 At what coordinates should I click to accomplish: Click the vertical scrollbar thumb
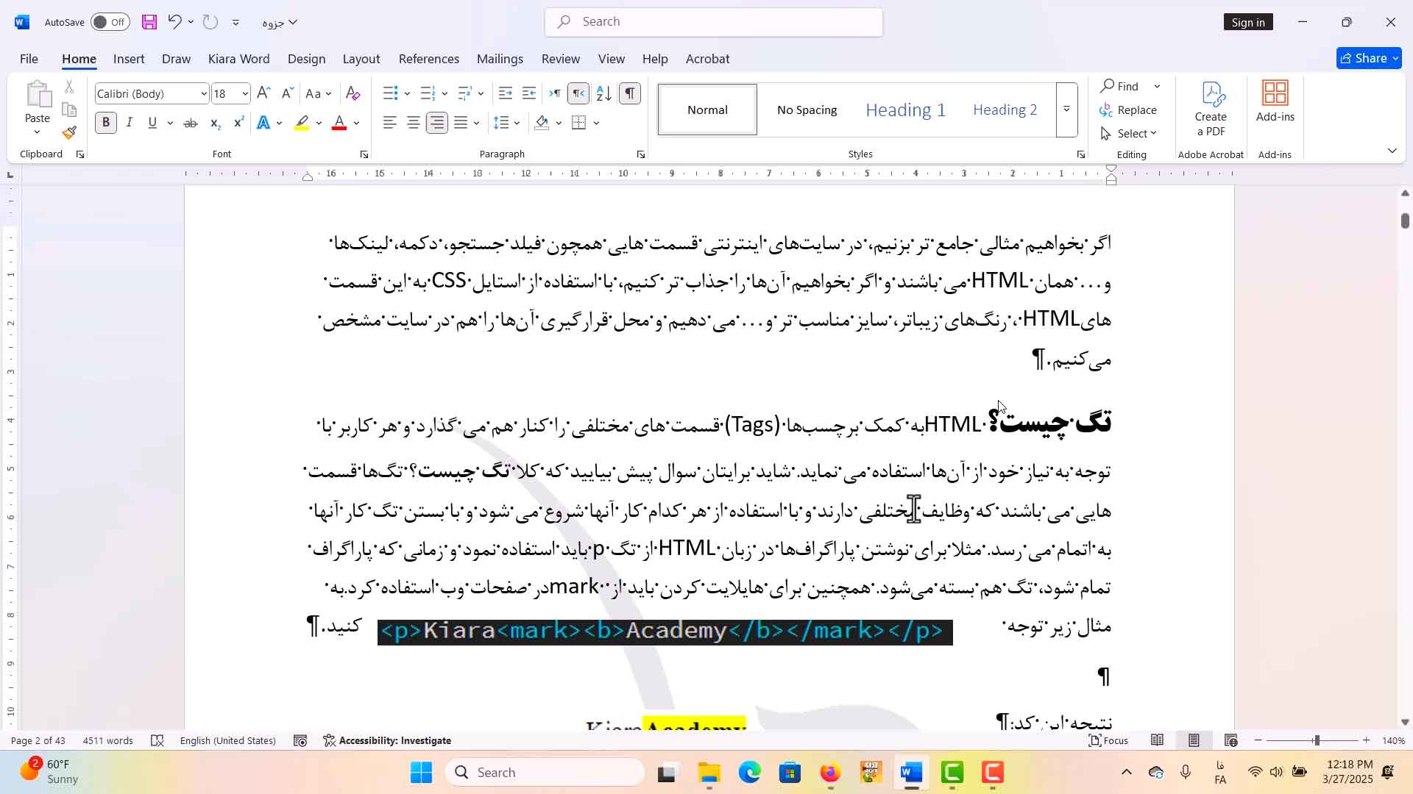pos(1405,221)
